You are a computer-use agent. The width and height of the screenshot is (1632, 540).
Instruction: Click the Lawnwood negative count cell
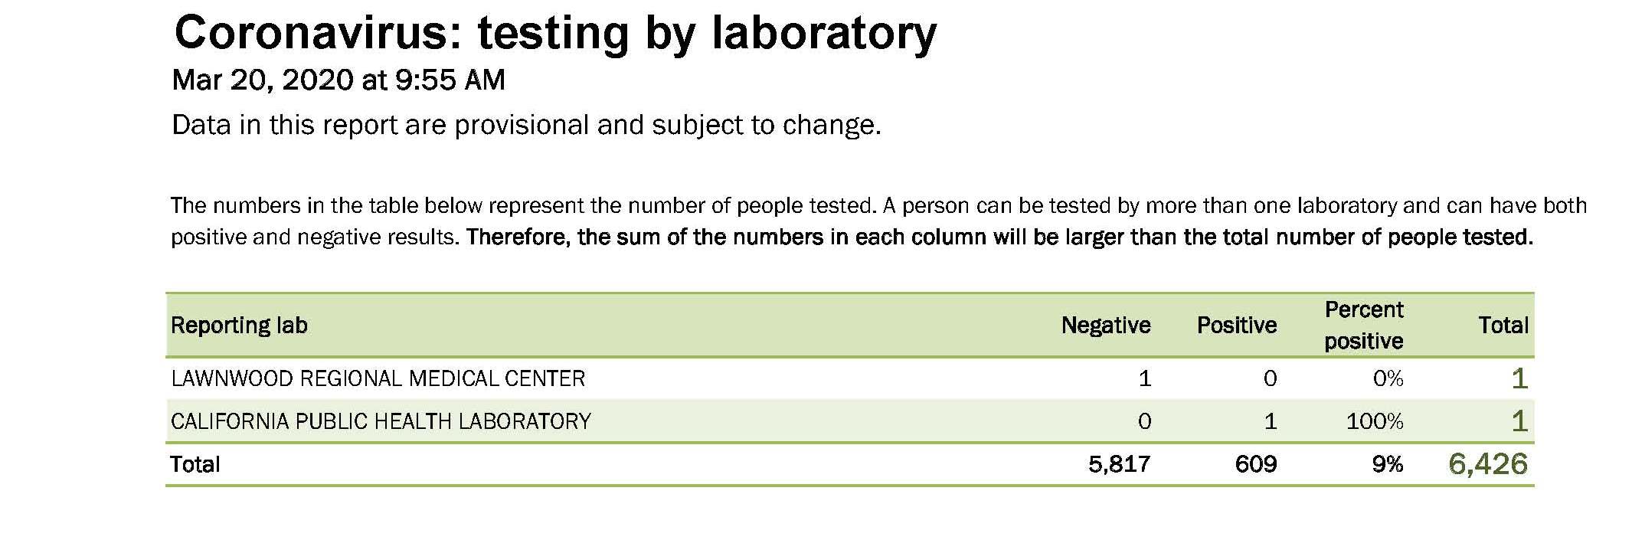[1145, 378]
